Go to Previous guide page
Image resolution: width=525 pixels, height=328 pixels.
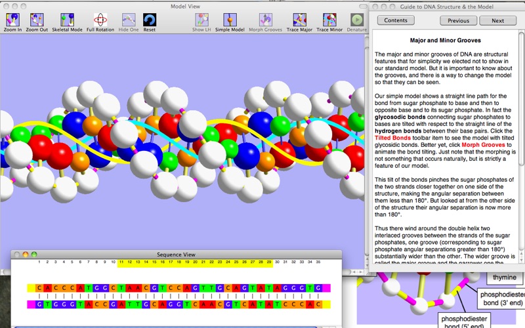[458, 20]
